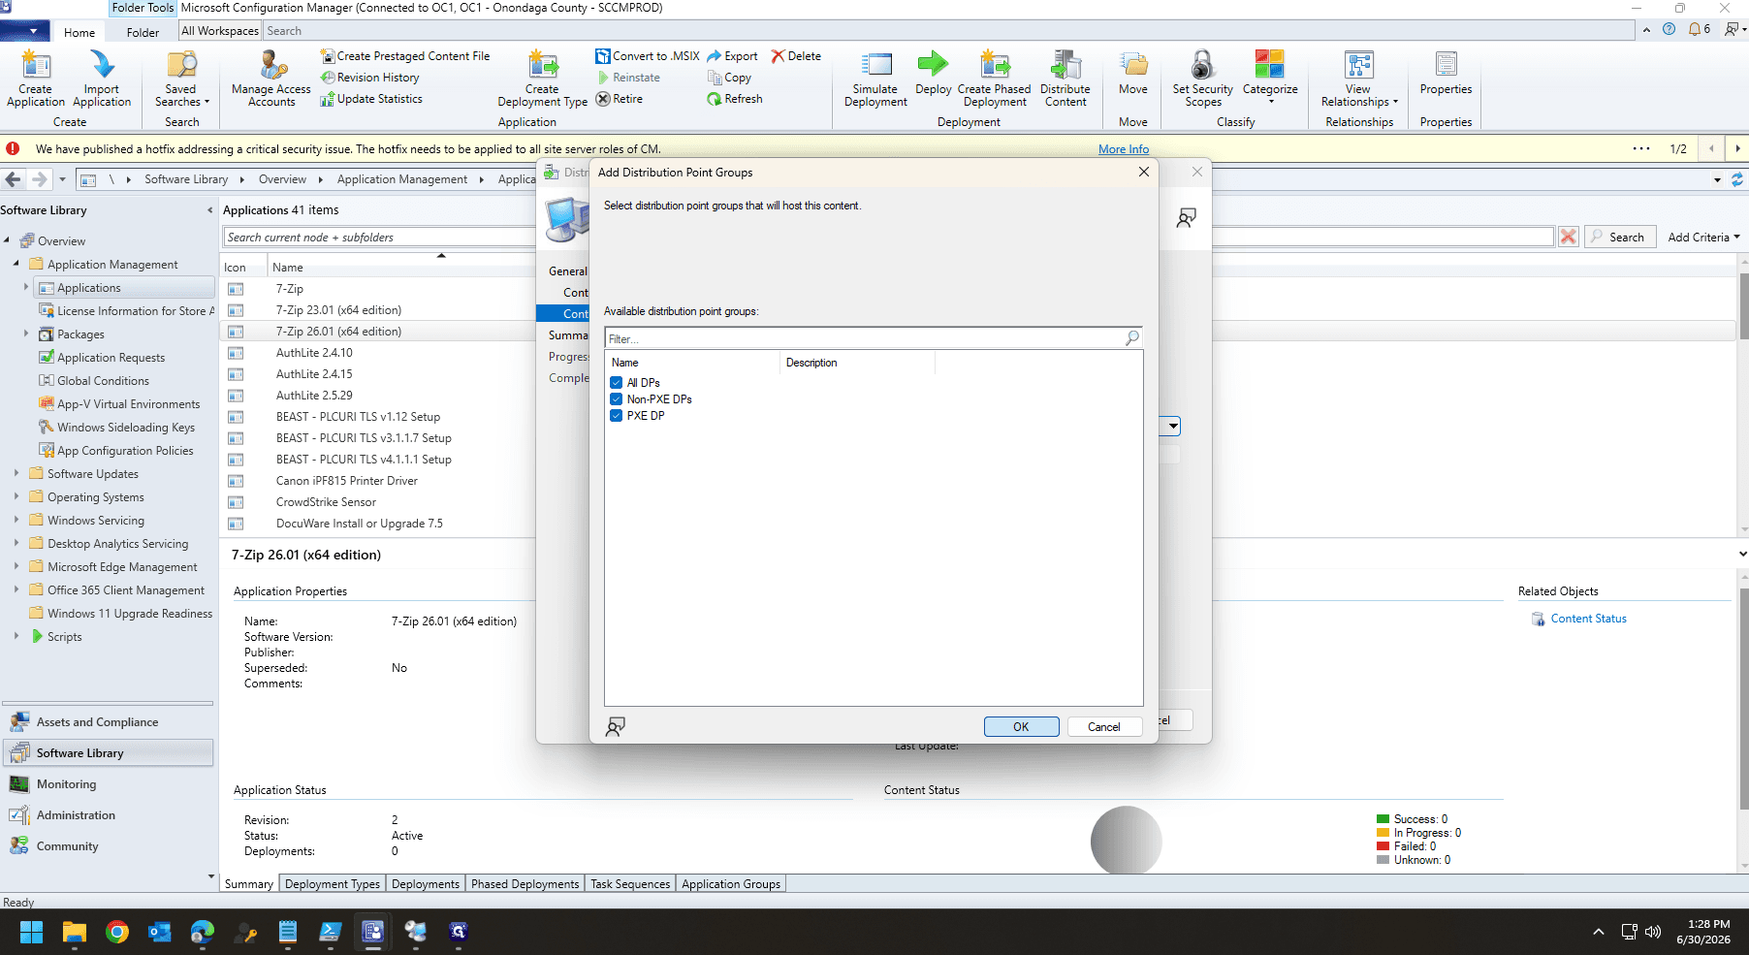The image size is (1749, 955).
Task: Collapse the Application Management node
Action: click(x=16, y=264)
